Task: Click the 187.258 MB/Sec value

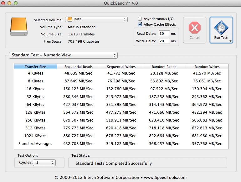Action: [x=164, y=97]
